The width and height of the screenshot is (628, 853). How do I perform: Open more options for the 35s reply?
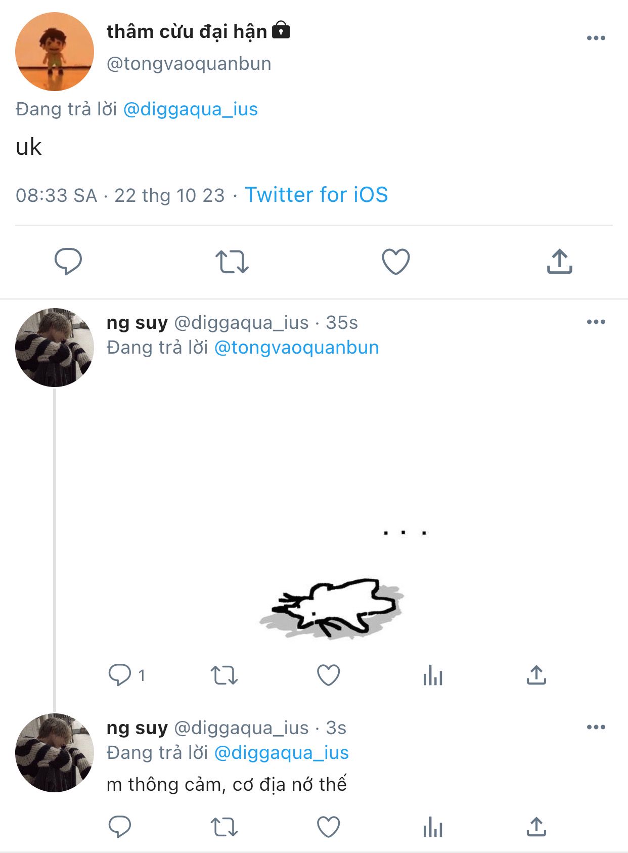pos(596,322)
